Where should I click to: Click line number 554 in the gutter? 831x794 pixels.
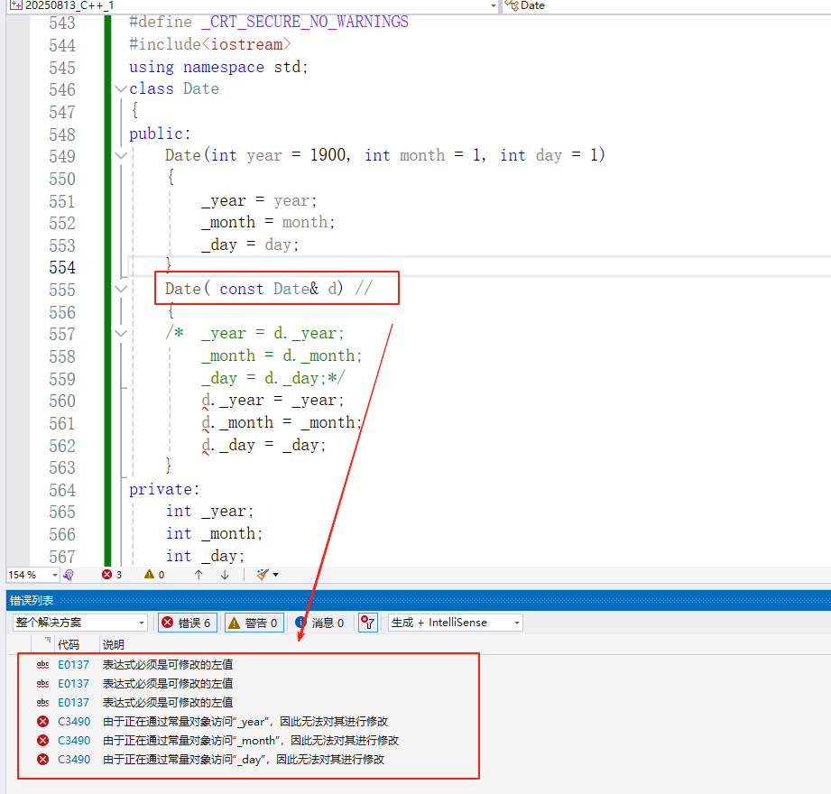tap(62, 268)
